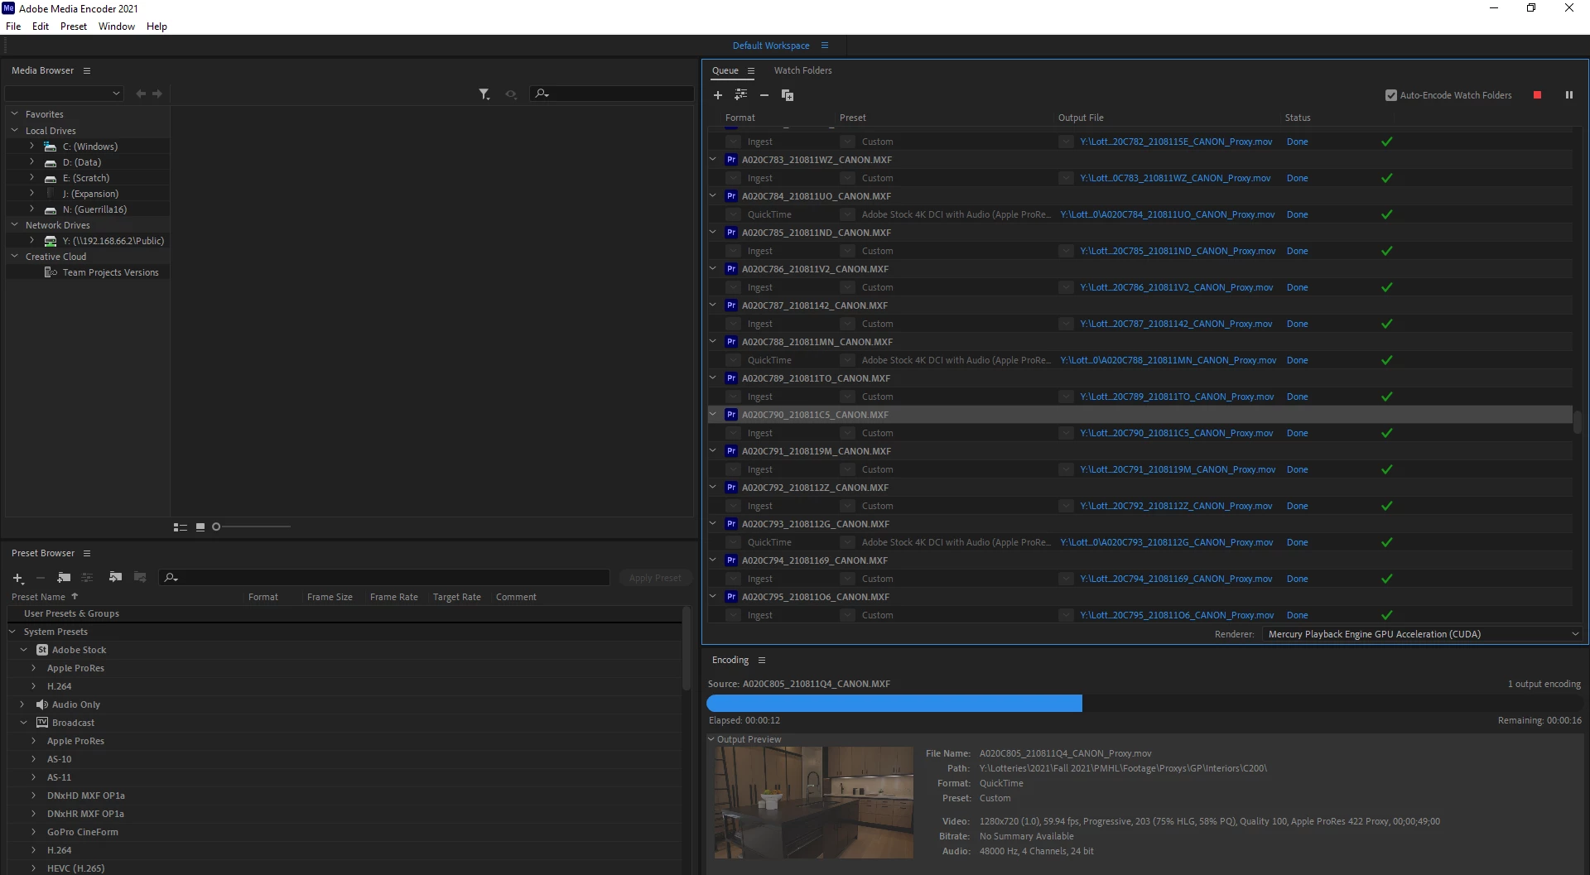Select Team Projects Versions in Media Browser
This screenshot has width=1590, height=875.
(110, 273)
